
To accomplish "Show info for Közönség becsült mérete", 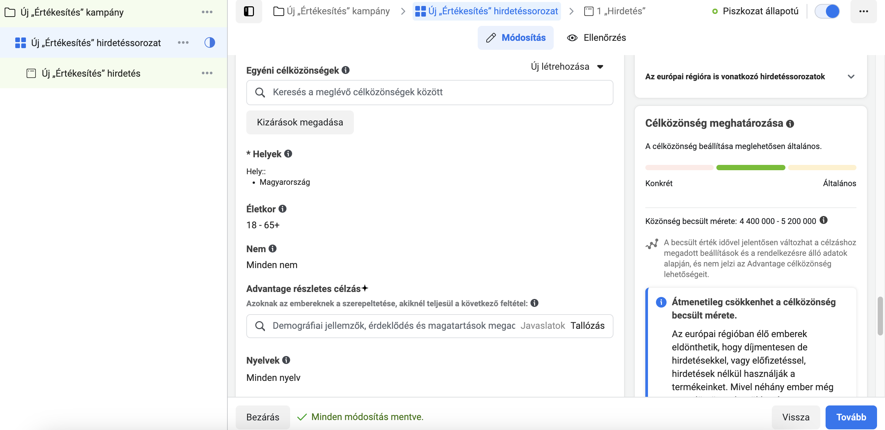I will coord(824,220).
